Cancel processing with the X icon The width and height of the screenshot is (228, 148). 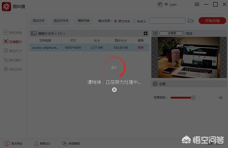coord(114,90)
